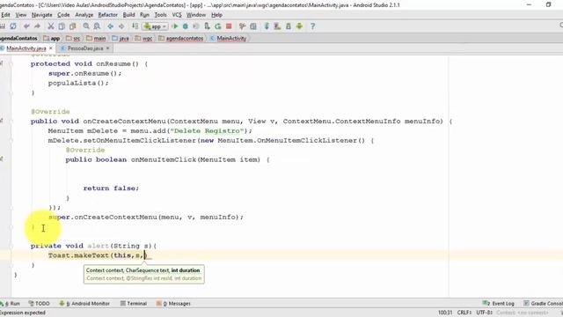Run the app with the green play icon
Viewport: 563px width, 317px height.
(x=175, y=26)
